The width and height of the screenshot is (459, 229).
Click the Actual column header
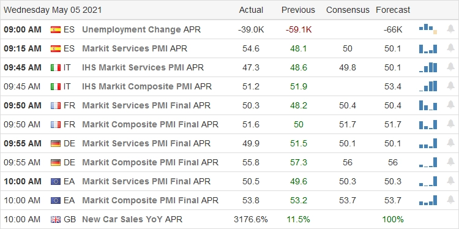tap(251, 10)
